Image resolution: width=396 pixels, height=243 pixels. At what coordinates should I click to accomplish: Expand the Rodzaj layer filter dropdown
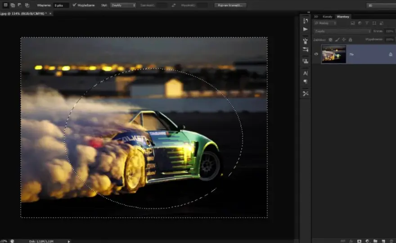point(325,23)
